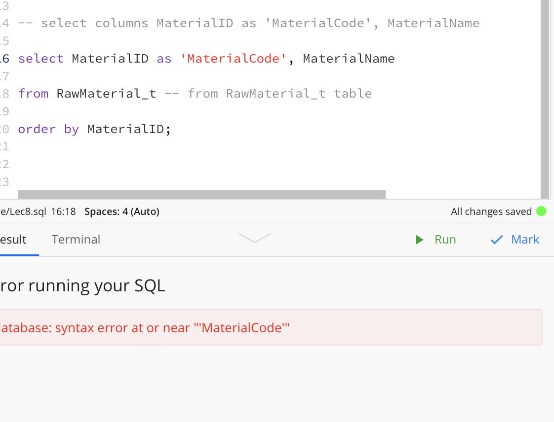Click the comment line starting '-- select columns'
Image resolution: width=554 pixels, height=422 pixels.
pyautogui.click(x=249, y=23)
